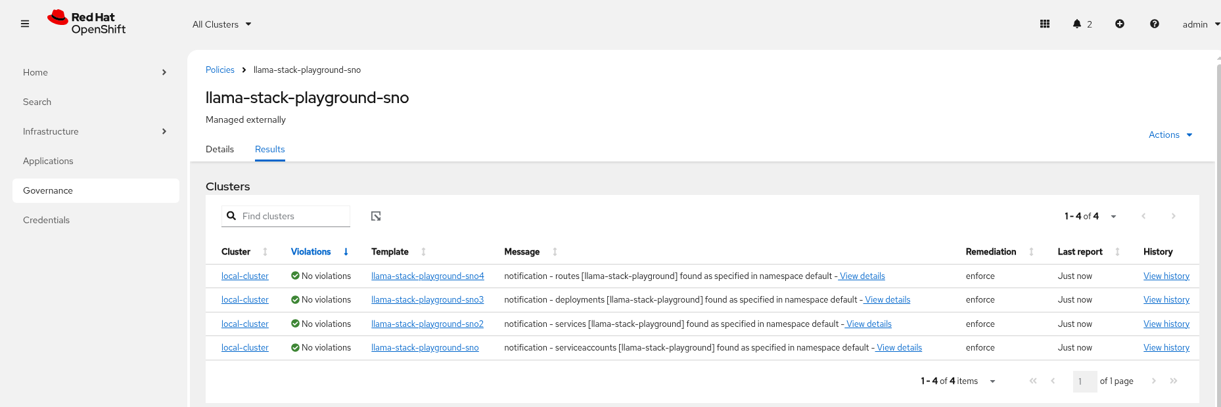Open bottom items-per-page dropdown '1 - 4 of 4 items'
This screenshot has height=407, width=1221.
click(x=958, y=381)
